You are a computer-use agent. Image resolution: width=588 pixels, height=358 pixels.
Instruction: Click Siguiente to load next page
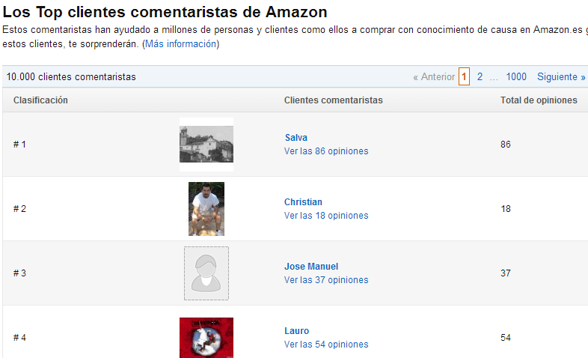click(561, 76)
